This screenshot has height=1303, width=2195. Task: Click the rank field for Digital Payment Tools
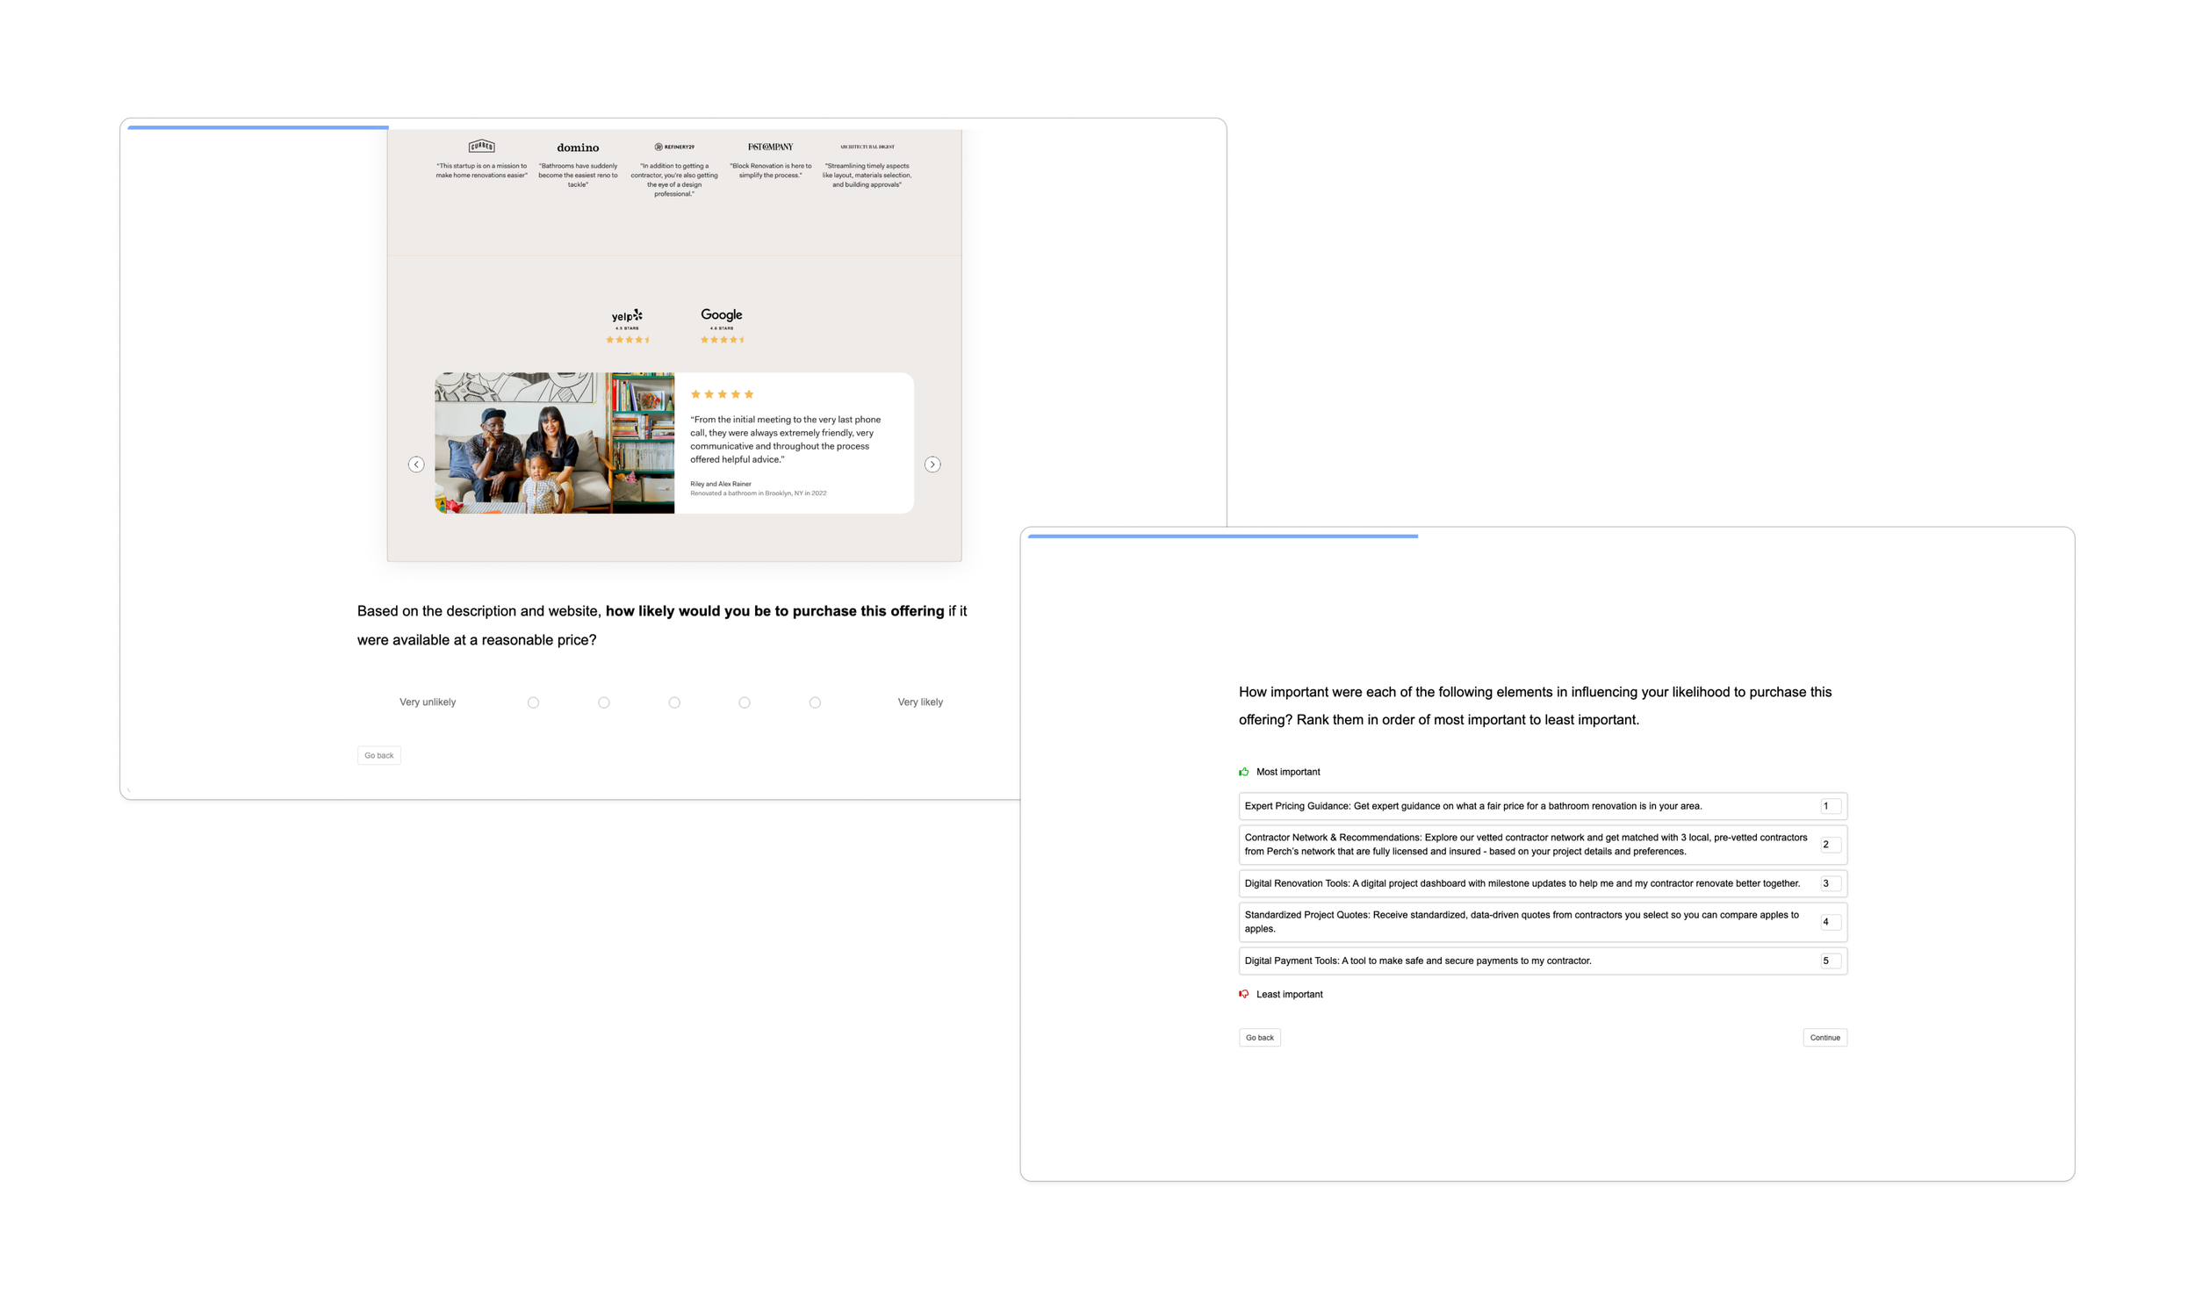click(x=1830, y=961)
